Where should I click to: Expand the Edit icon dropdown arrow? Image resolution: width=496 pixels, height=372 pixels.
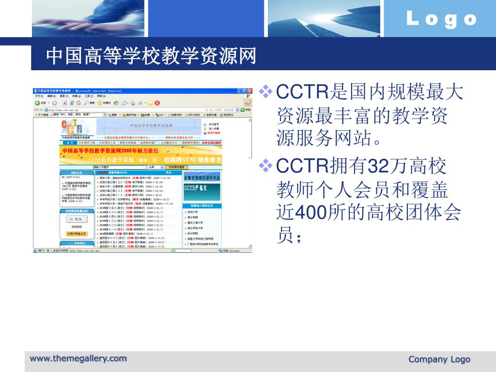(145, 103)
